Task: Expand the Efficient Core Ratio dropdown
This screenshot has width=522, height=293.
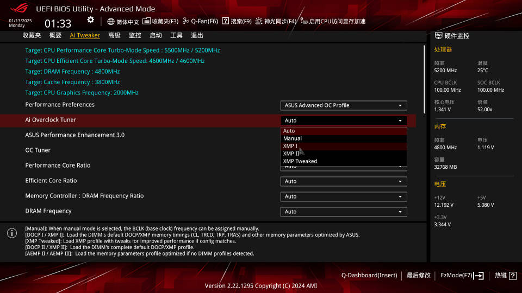Action: (344, 181)
